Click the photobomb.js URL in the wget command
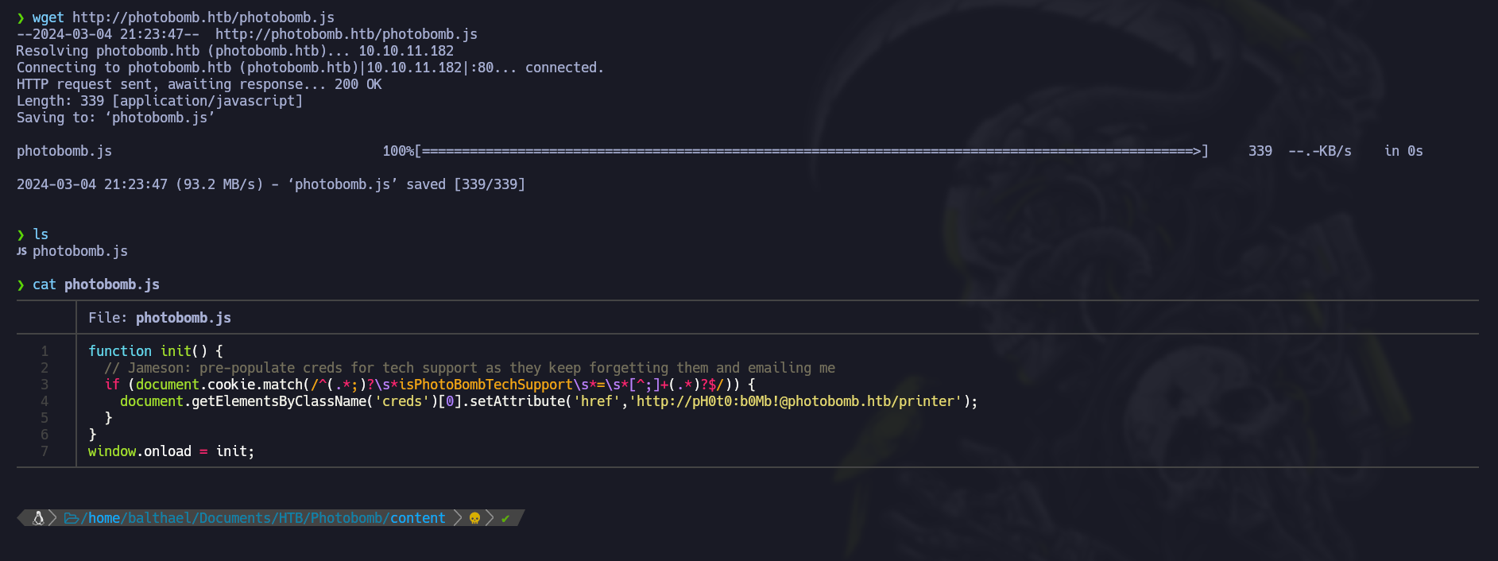1498x561 pixels. click(x=203, y=17)
